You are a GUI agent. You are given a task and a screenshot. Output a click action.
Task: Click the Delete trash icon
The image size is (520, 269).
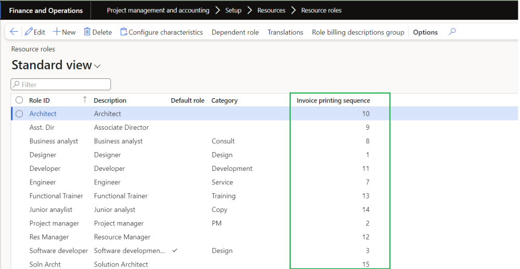(x=87, y=32)
